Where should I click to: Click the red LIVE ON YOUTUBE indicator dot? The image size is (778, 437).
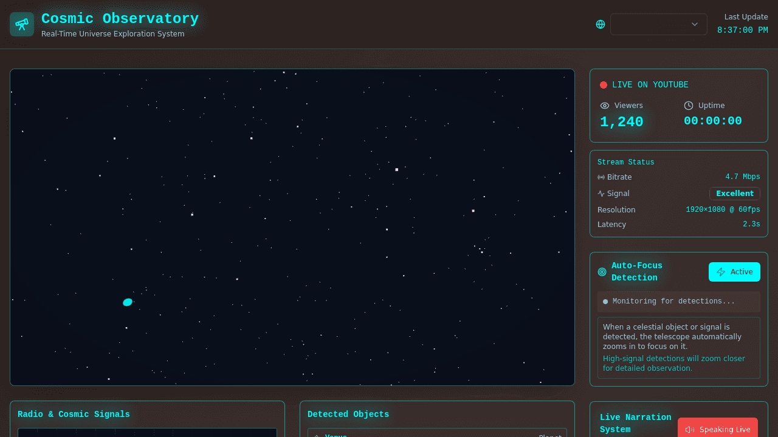pyautogui.click(x=604, y=85)
